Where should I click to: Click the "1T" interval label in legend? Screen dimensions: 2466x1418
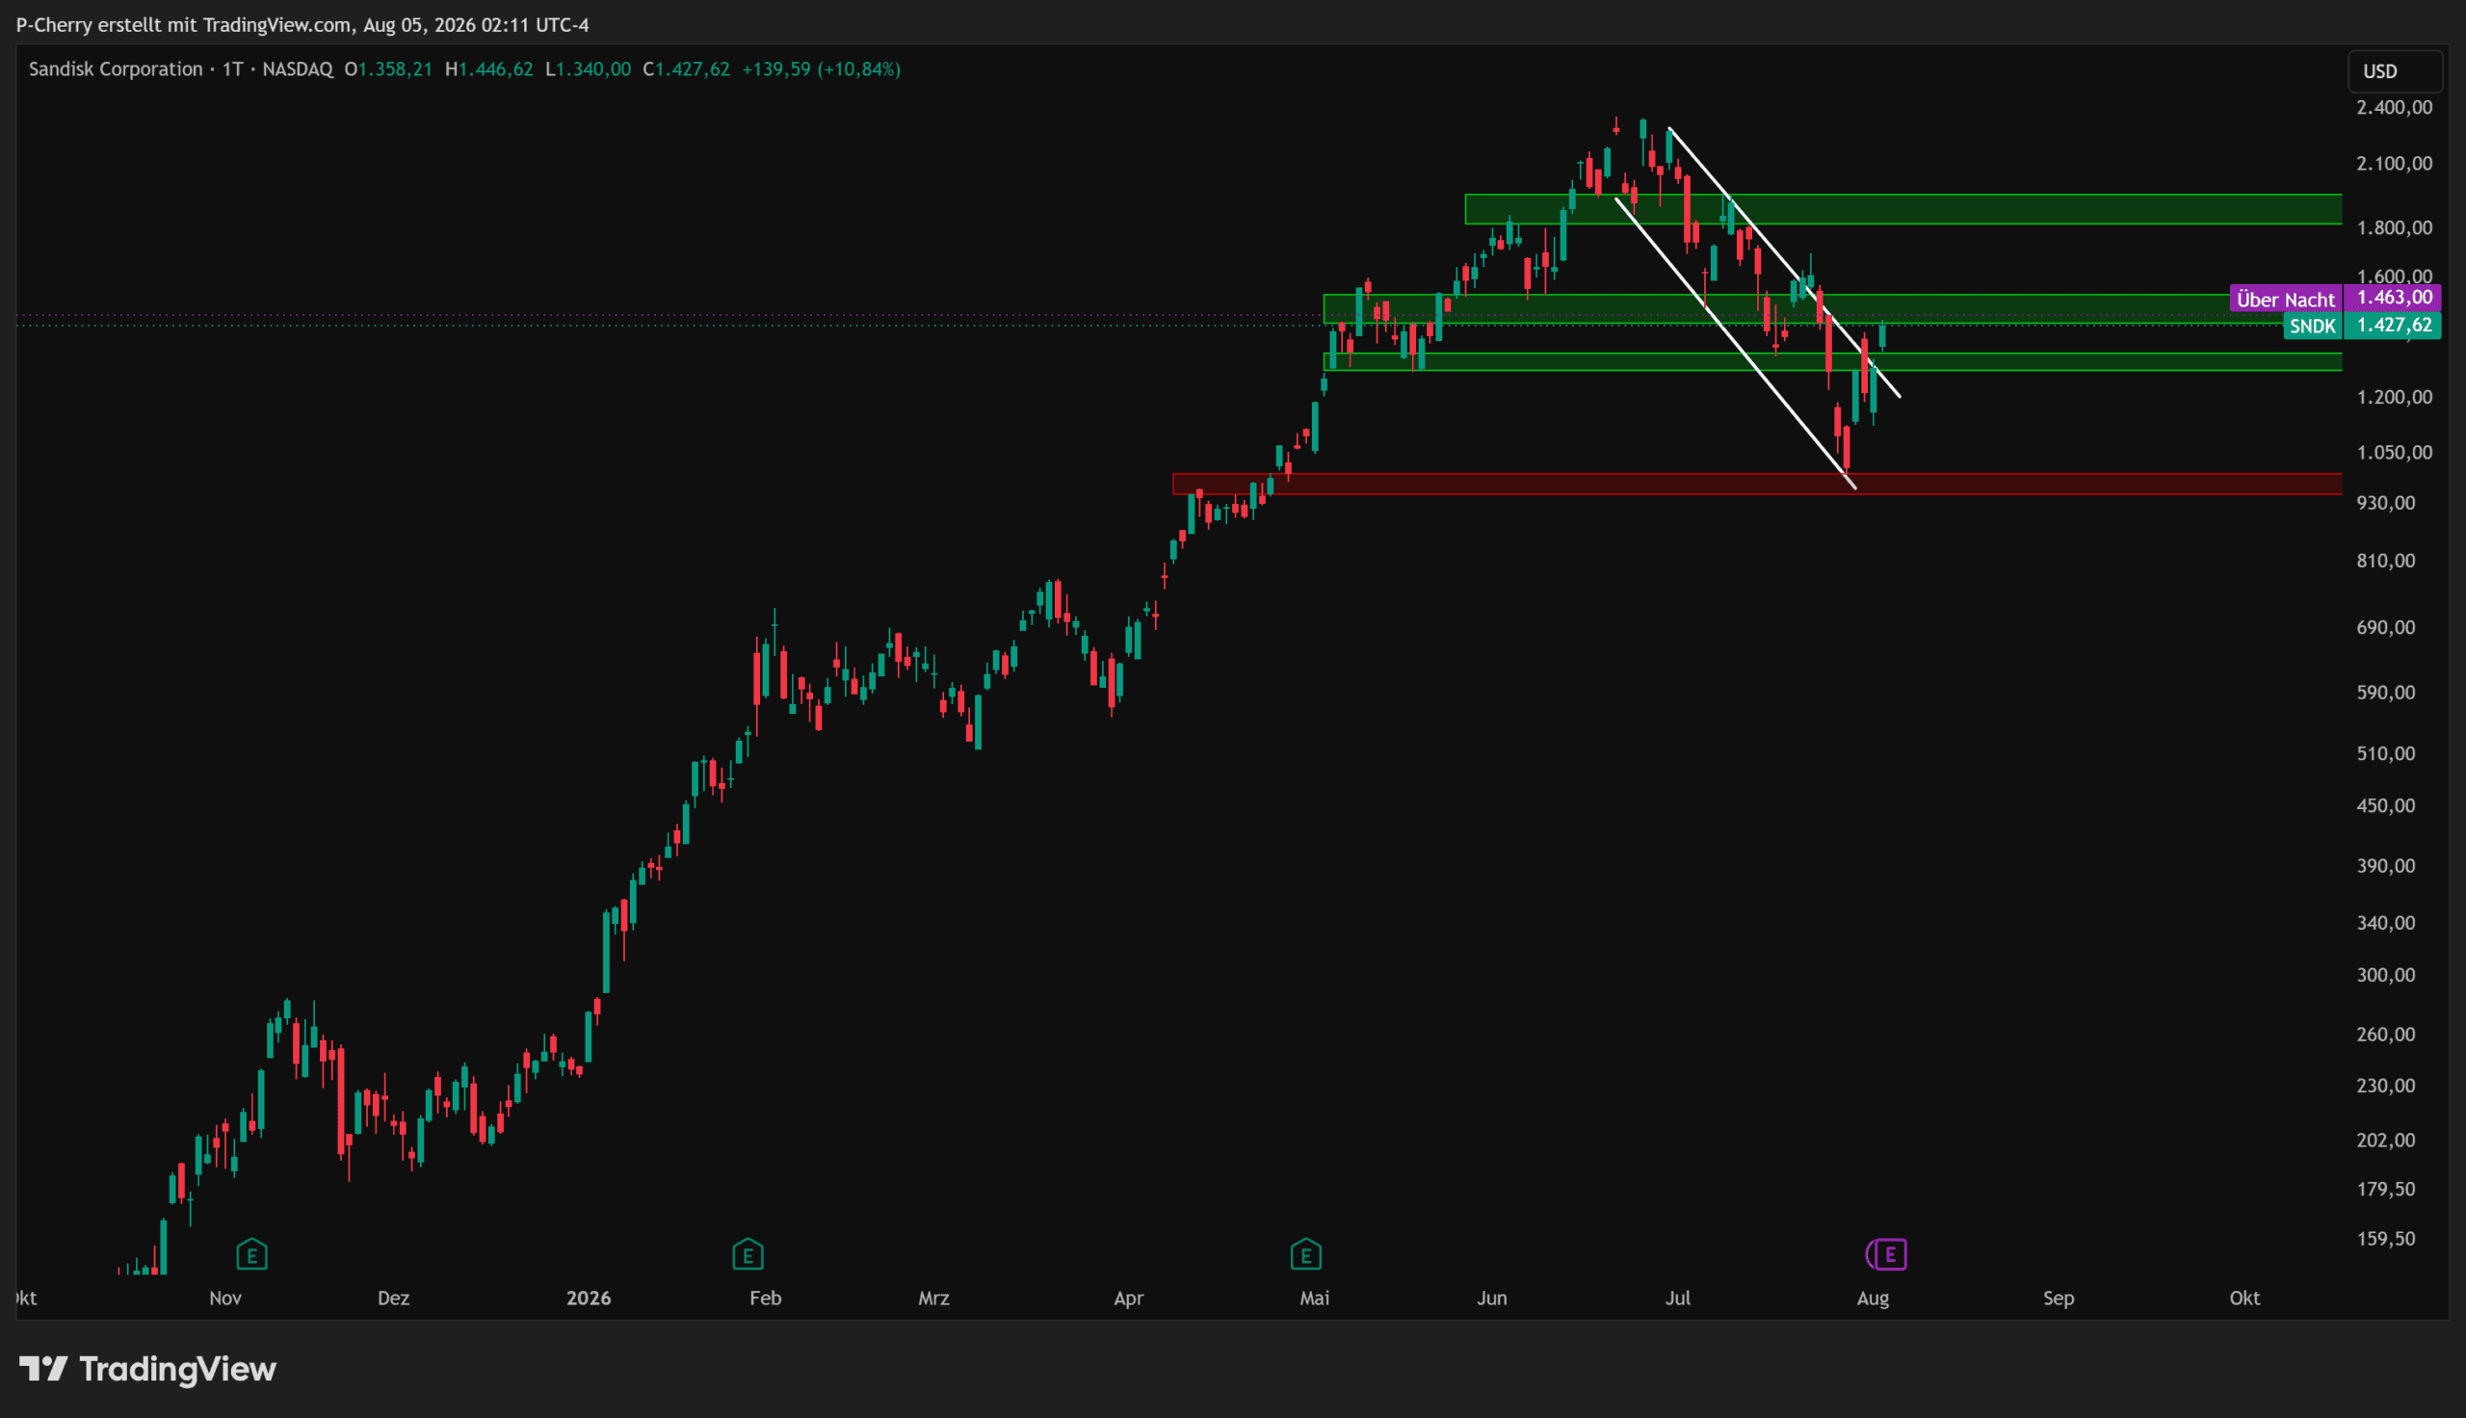point(233,69)
